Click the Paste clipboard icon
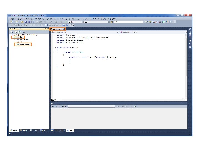The image size is (200, 150). [41, 22]
